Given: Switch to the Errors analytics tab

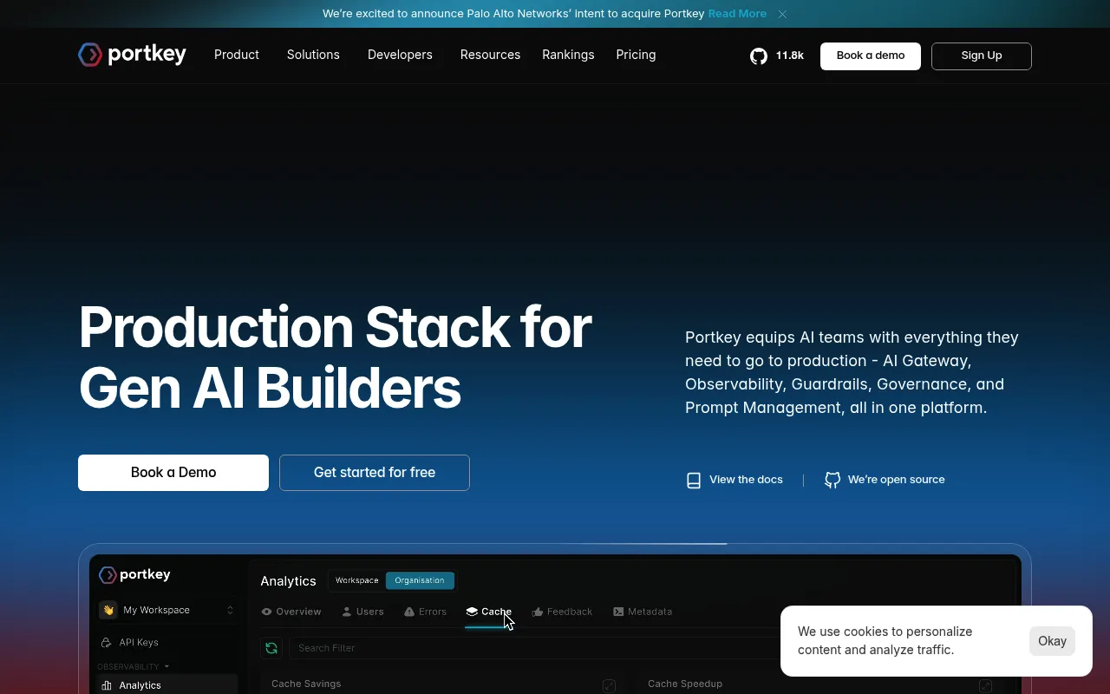Looking at the screenshot, I should (x=425, y=612).
